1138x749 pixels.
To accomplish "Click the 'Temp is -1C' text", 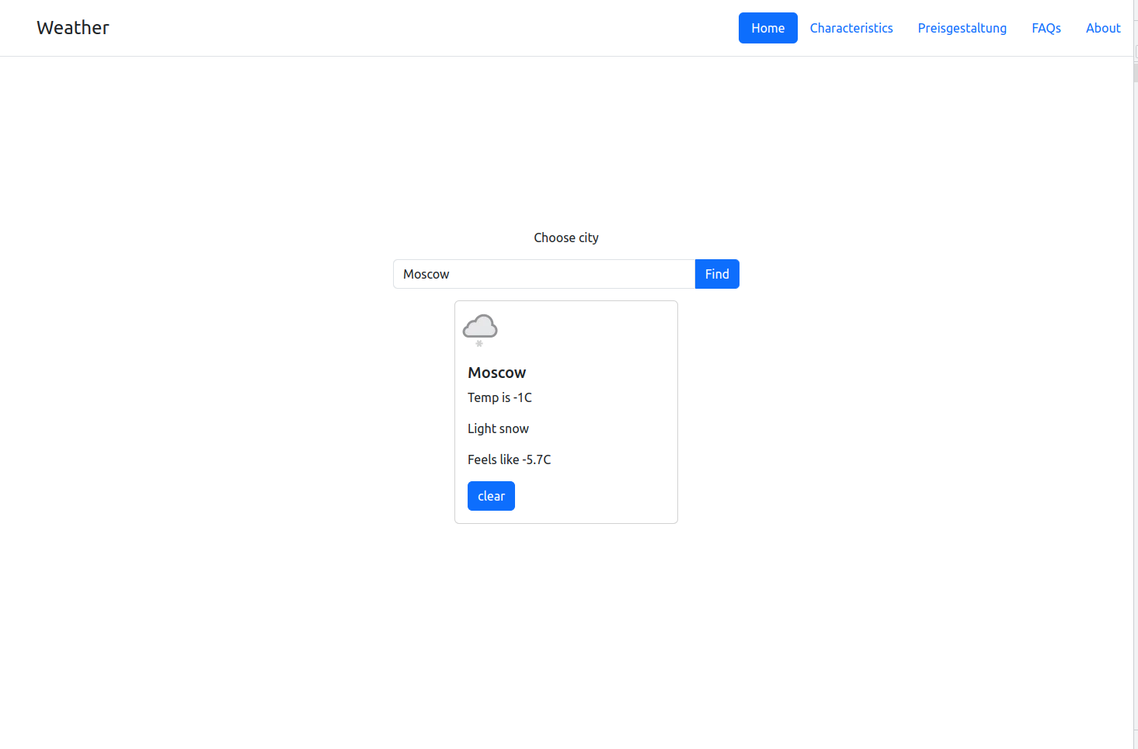I will [499, 397].
